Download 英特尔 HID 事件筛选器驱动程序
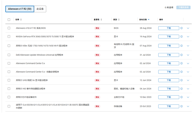194x113 pixels. tap(169, 89)
